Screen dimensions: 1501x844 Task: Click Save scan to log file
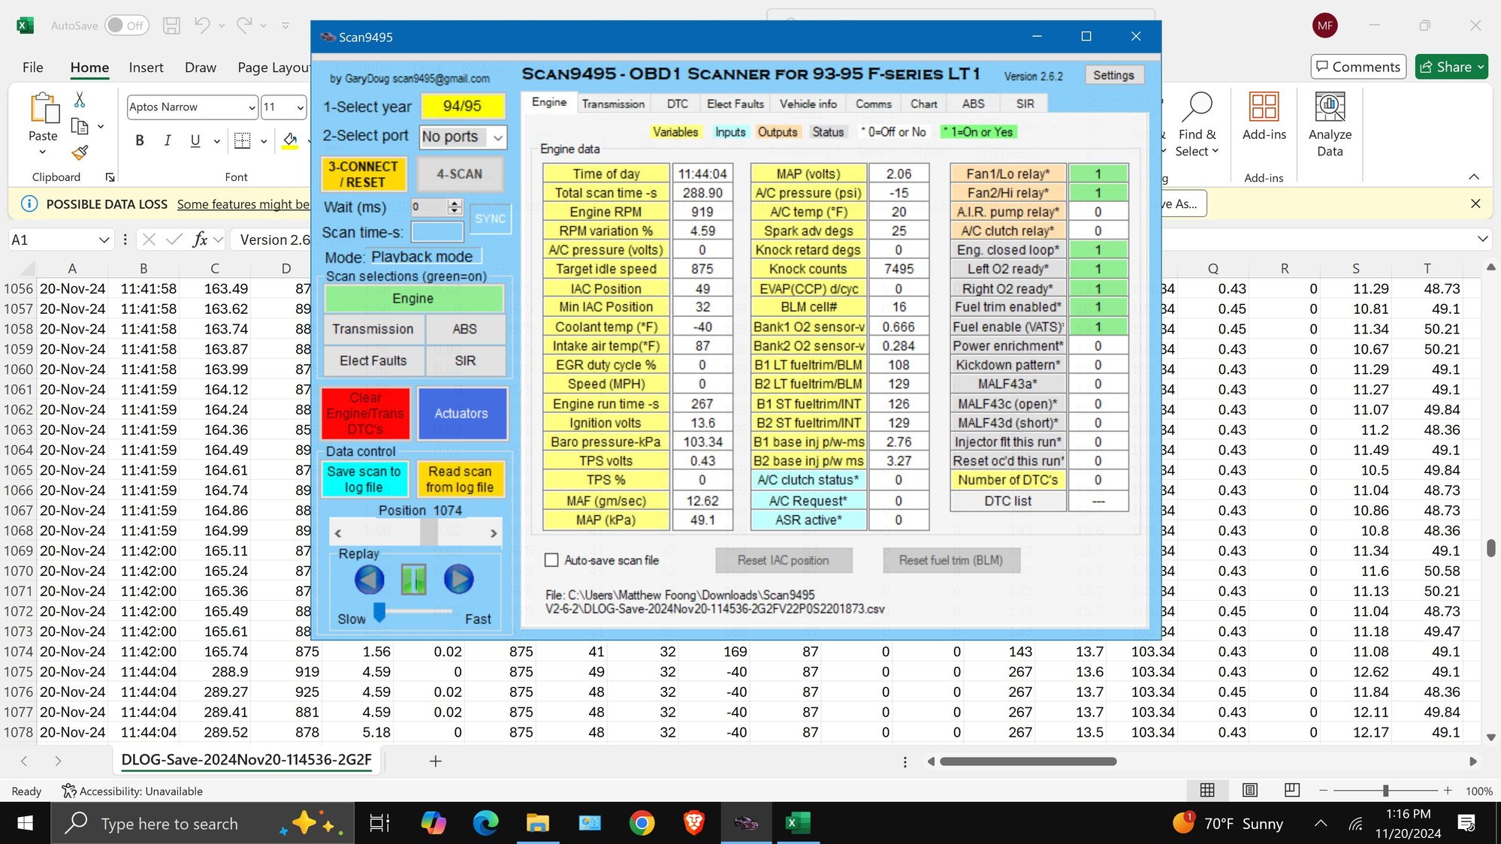364,479
